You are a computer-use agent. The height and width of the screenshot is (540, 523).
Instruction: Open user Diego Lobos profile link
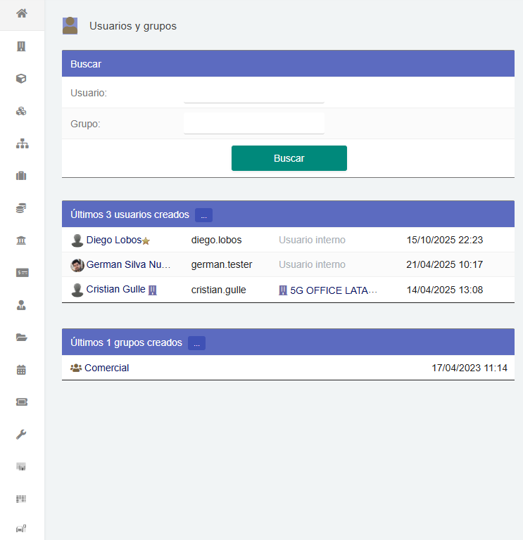113,240
